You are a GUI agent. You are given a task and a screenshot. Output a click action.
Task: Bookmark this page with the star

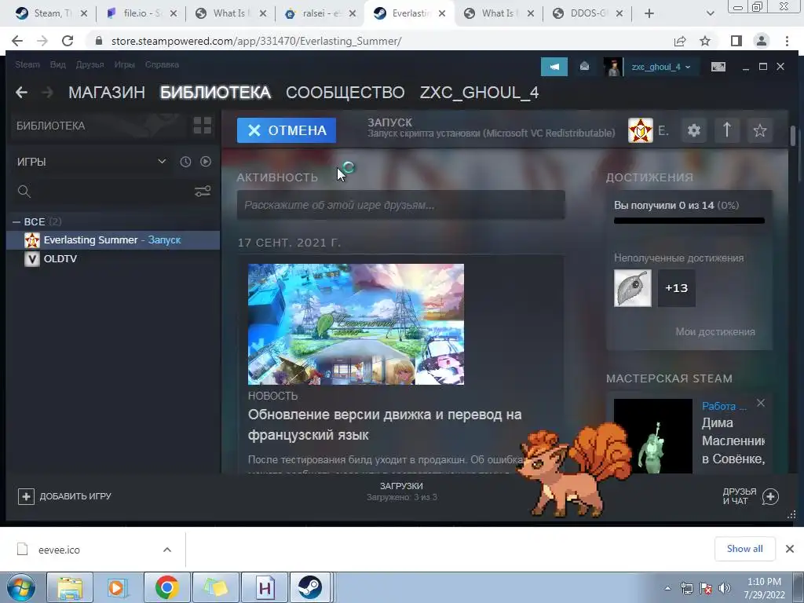[705, 41]
